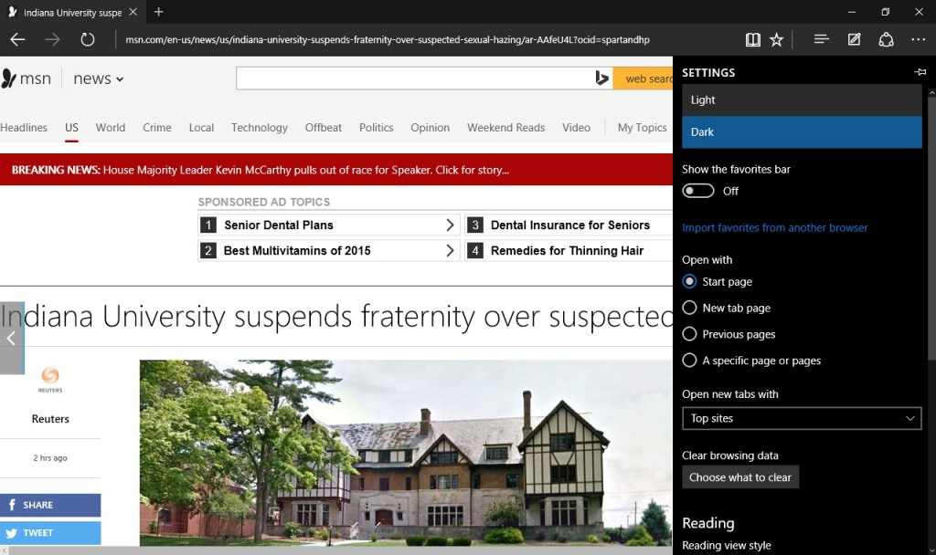This screenshot has height=555, width=936.
Task: Open Reading view book icon
Action: [x=752, y=39]
